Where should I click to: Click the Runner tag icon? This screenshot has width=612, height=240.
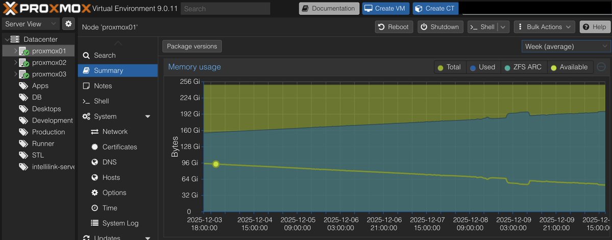coord(23,143)
